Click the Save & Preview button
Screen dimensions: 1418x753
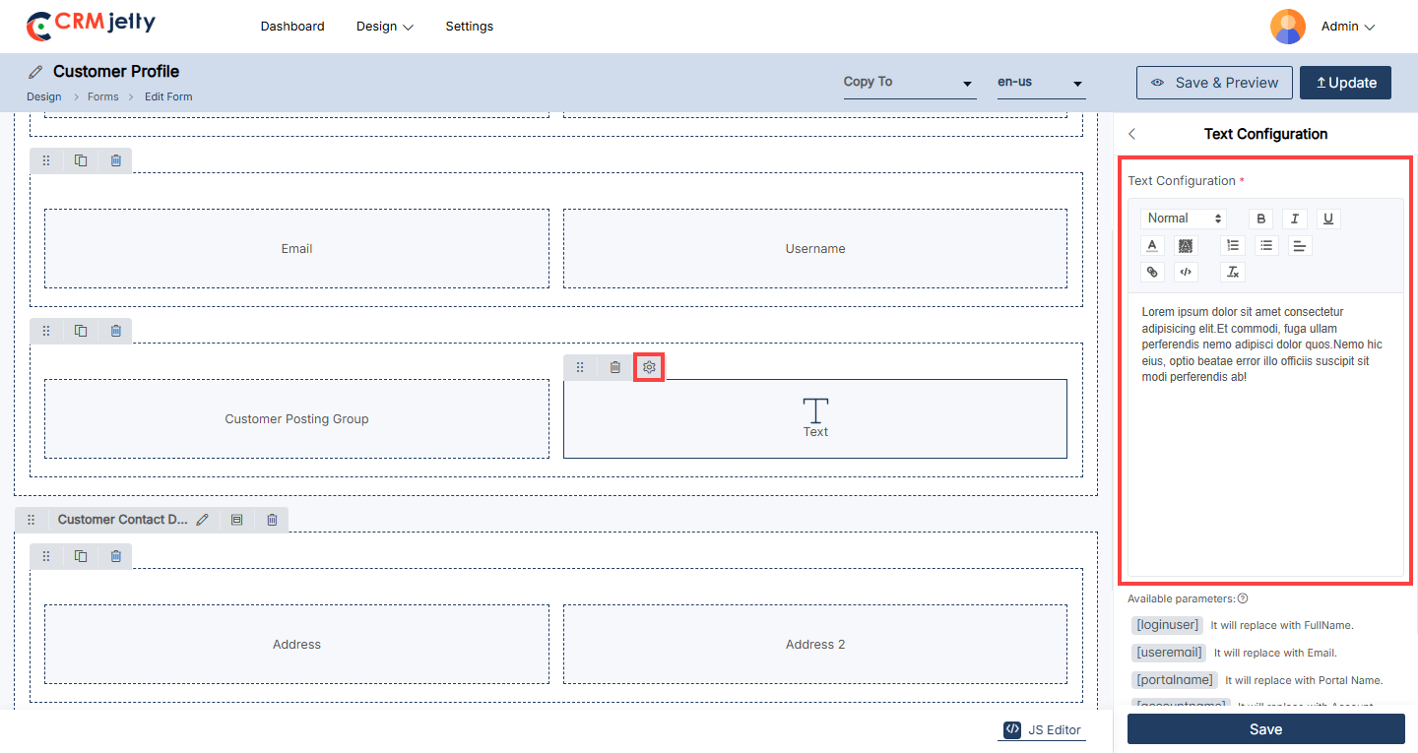(1213, 83)
